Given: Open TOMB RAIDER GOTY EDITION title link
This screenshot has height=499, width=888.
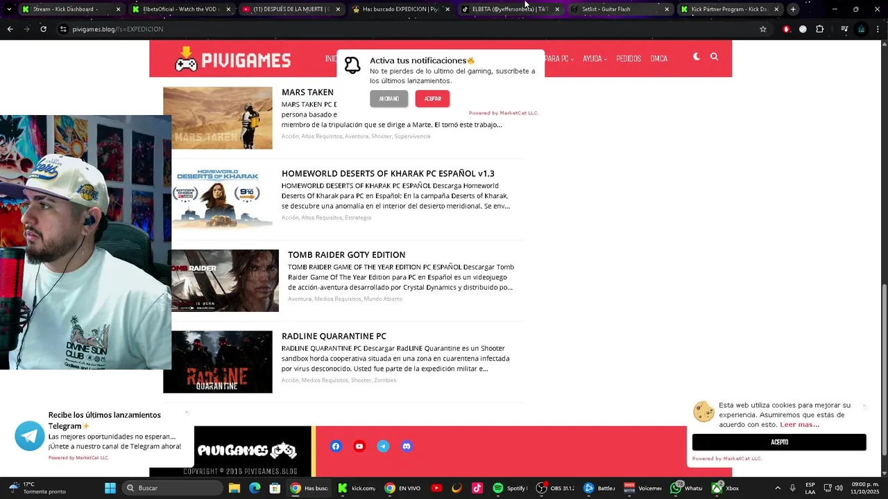Looking at the screenshot, I should tap(347, 255).
